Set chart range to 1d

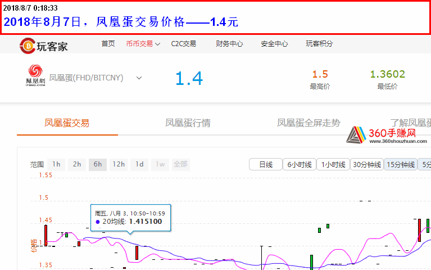139,165
